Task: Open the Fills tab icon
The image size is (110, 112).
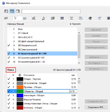Action: click(34, 18)
